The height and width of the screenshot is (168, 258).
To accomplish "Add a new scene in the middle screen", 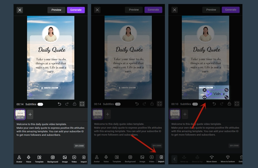I will pyautogui.click(x=108, y=114).
